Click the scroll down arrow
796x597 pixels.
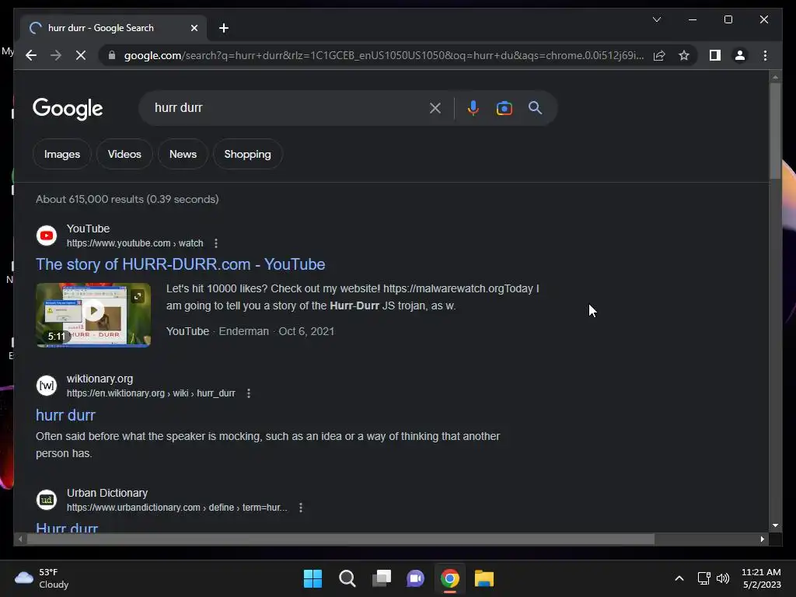point(775,525)
